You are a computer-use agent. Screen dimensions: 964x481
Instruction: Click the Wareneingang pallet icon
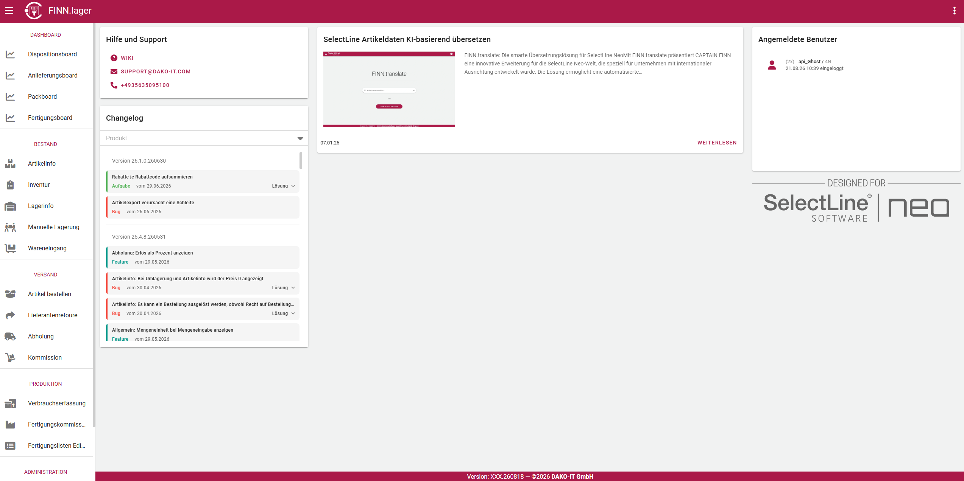pyautogui.click(x=10, y=248)
